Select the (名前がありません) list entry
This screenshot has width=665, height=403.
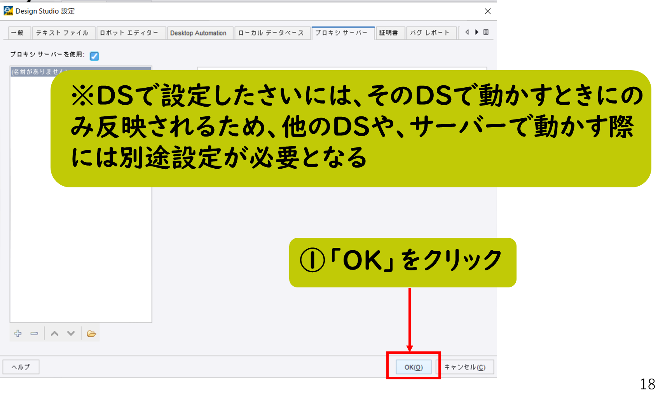pos(81,72)
